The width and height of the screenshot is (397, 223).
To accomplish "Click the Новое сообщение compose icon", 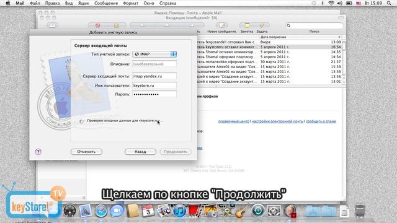I will tap(222, 25).
